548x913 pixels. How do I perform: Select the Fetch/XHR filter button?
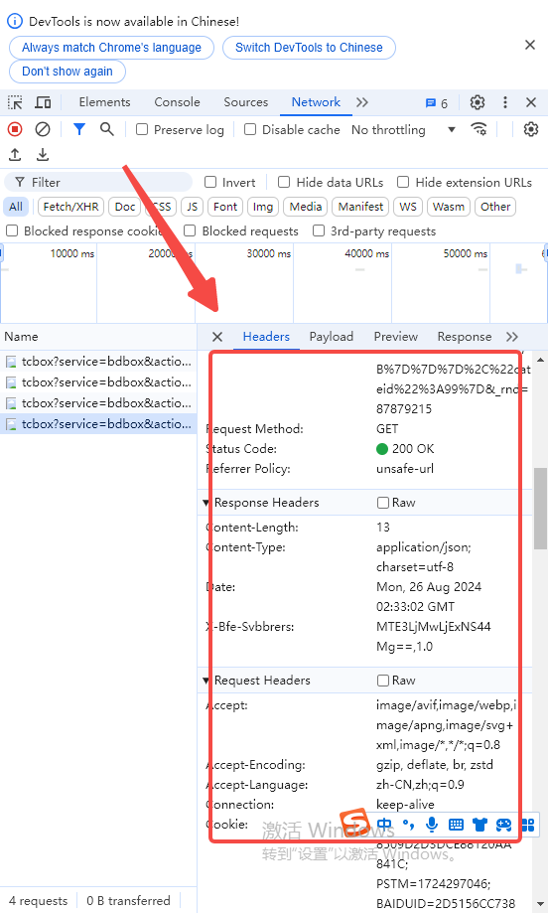(70, 207)
